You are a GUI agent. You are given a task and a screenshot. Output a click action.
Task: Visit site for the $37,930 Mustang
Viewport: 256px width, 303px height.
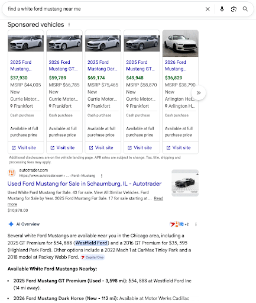tap(24, 148)
